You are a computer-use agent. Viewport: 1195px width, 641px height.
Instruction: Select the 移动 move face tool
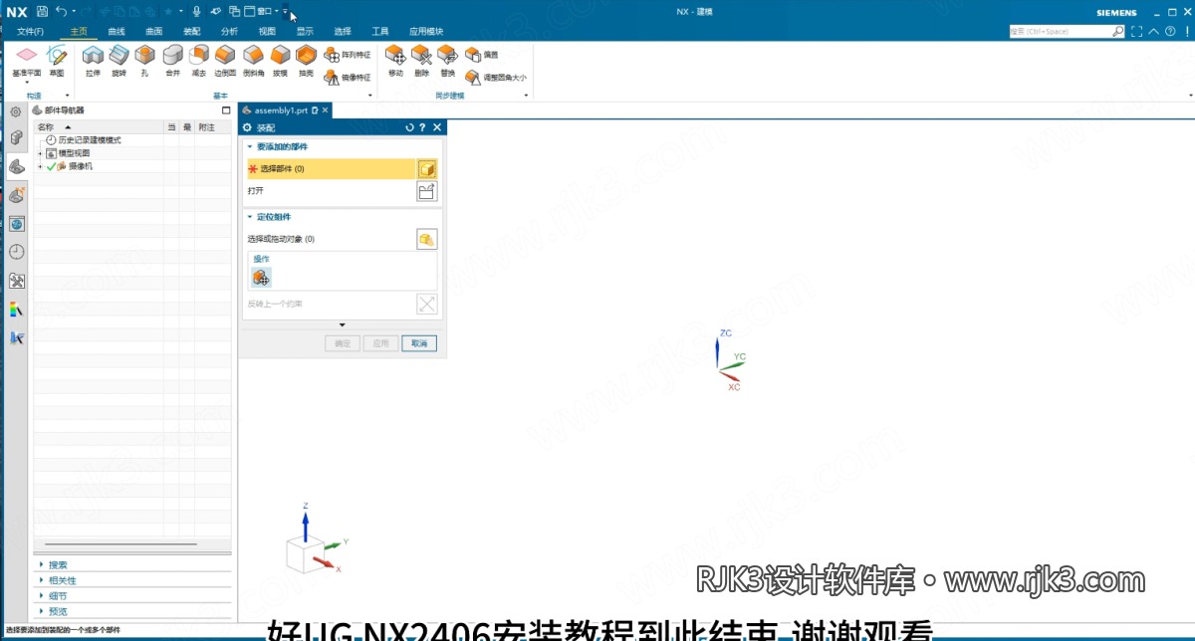coord(395,60)
